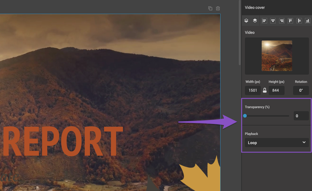Click the trash delete icon above canvas
Image resolution: width=312 pixels, height=191 pixels.
(x=218, y=9)
